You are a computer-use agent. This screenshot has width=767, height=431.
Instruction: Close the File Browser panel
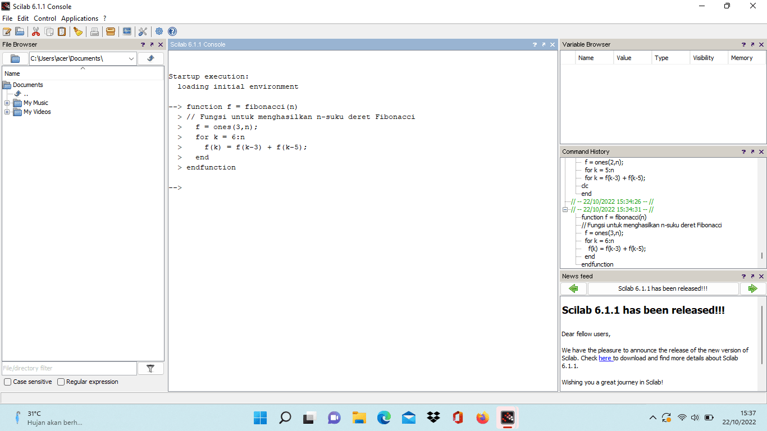(161, 44)
